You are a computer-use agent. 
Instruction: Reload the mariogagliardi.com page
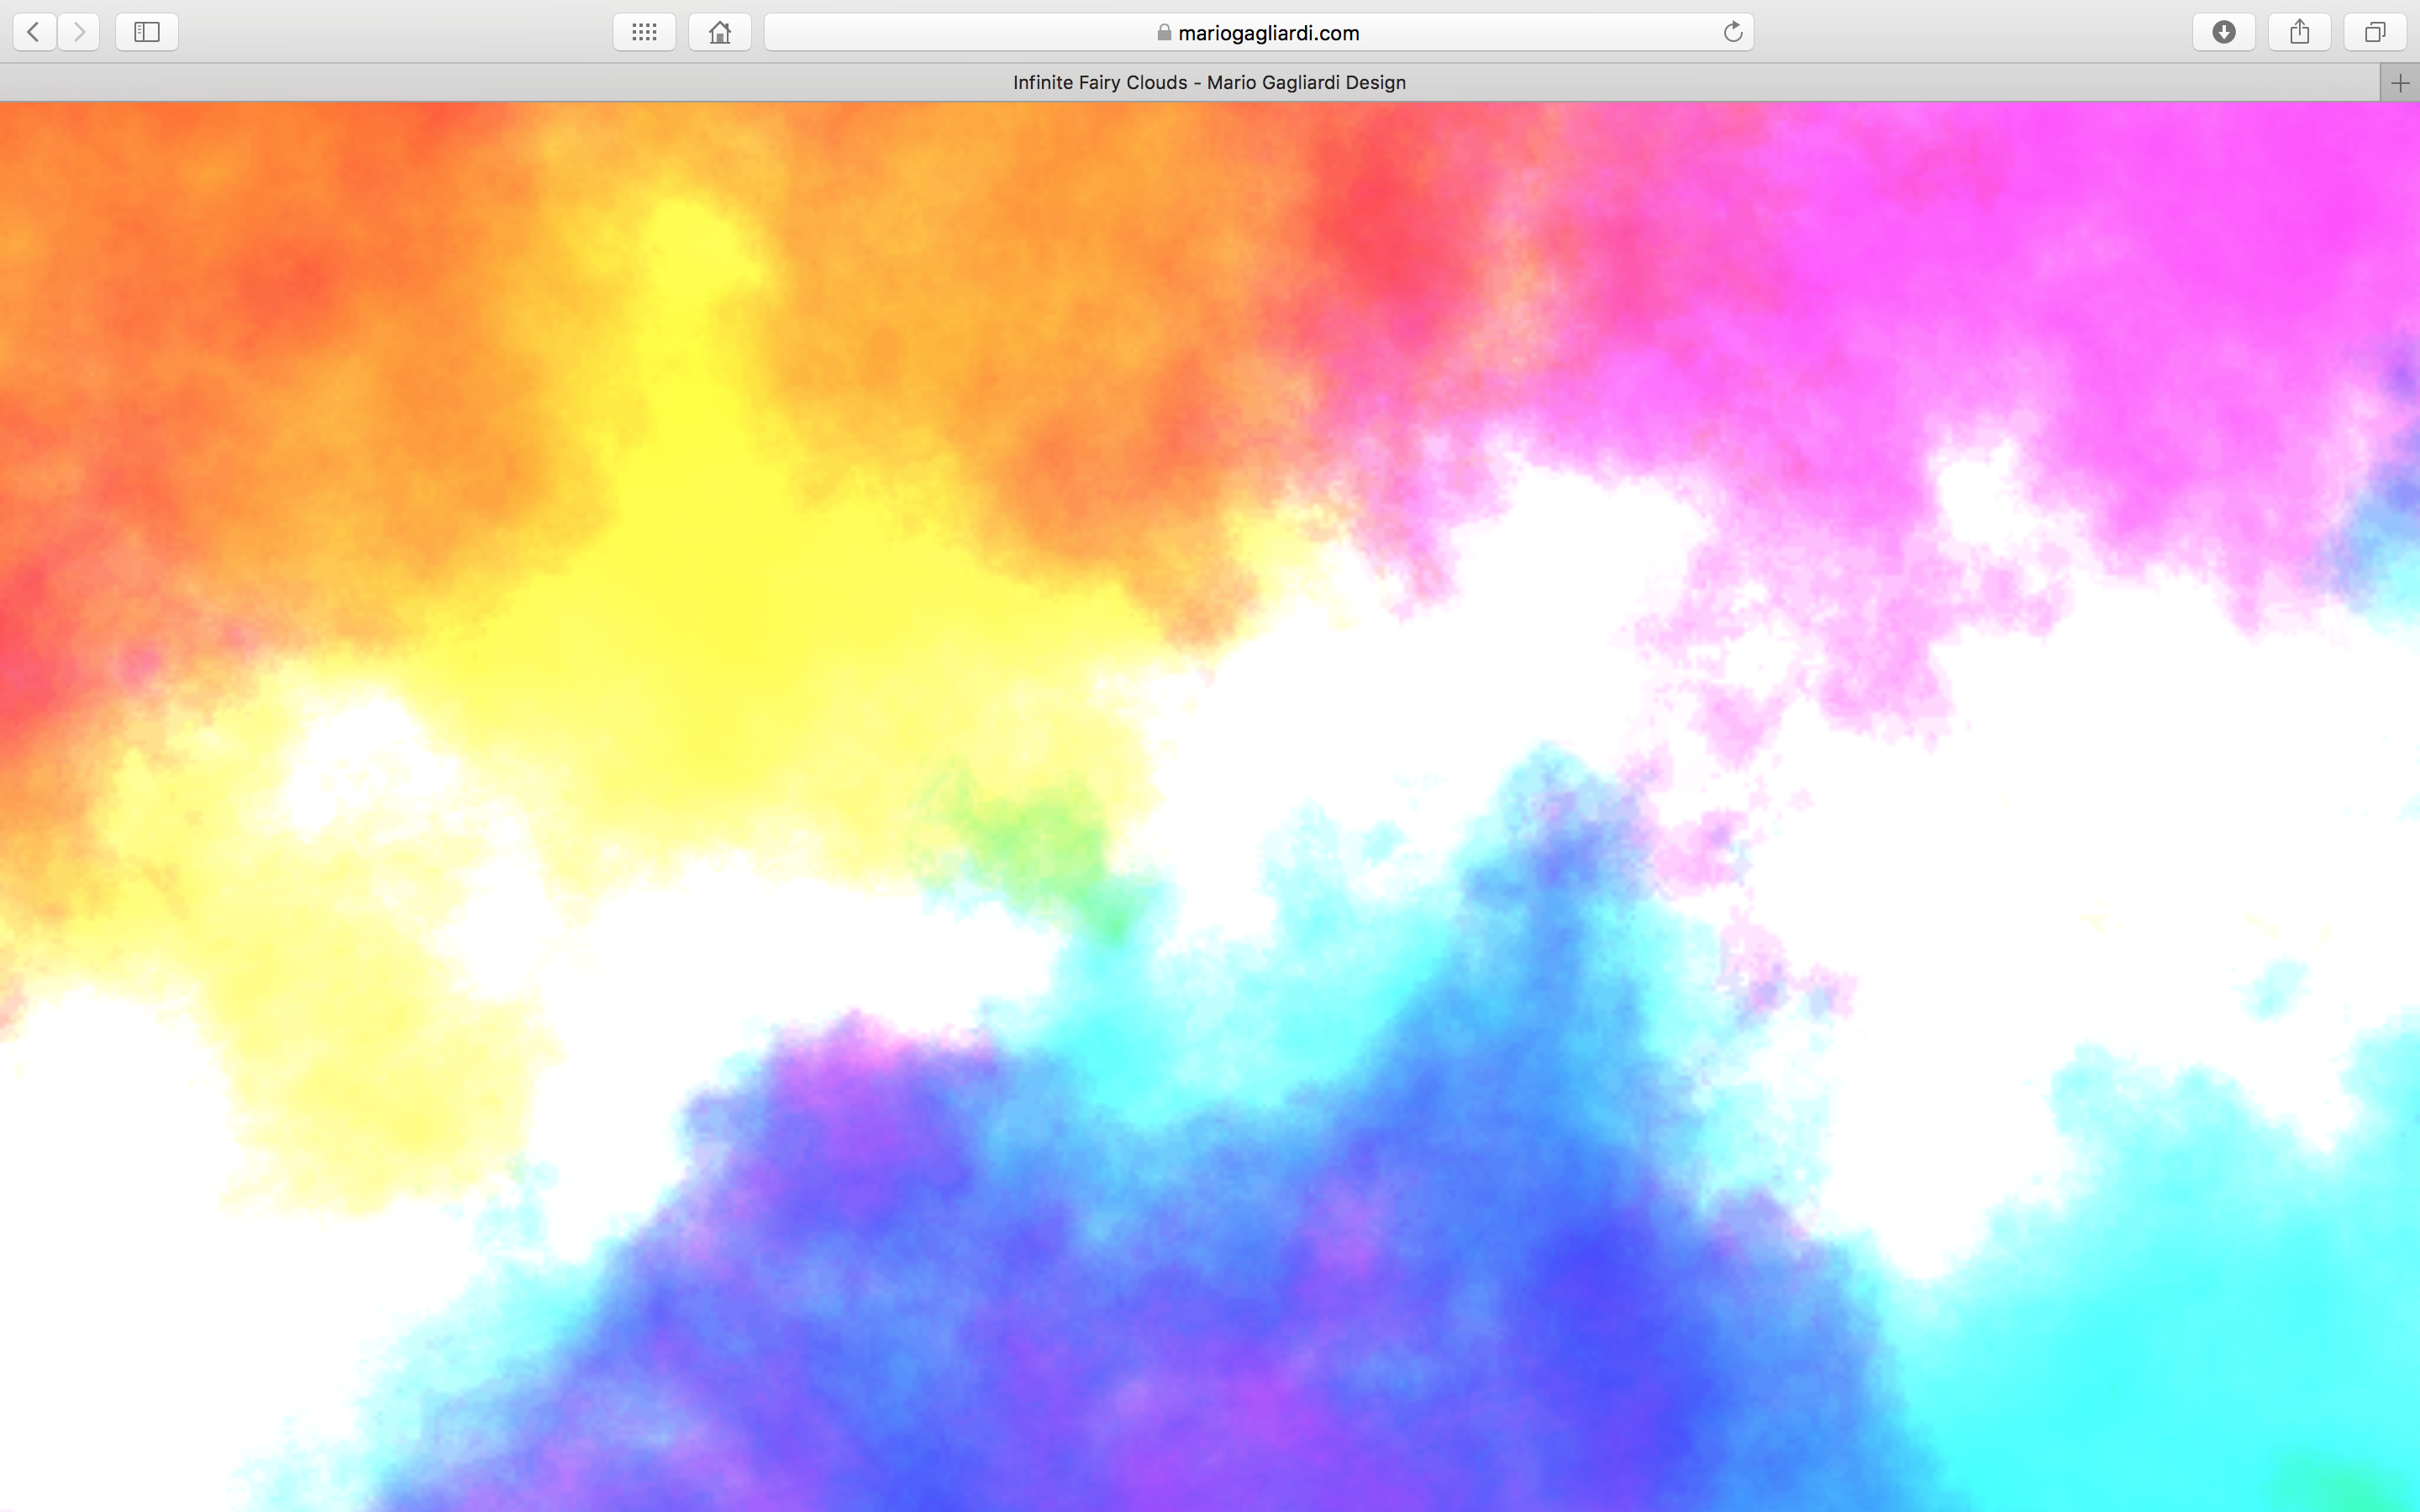1733,32
